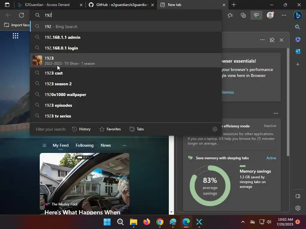The image size is (306, 229).
Task: Open the Collections icon
Action: coord(243,15)
